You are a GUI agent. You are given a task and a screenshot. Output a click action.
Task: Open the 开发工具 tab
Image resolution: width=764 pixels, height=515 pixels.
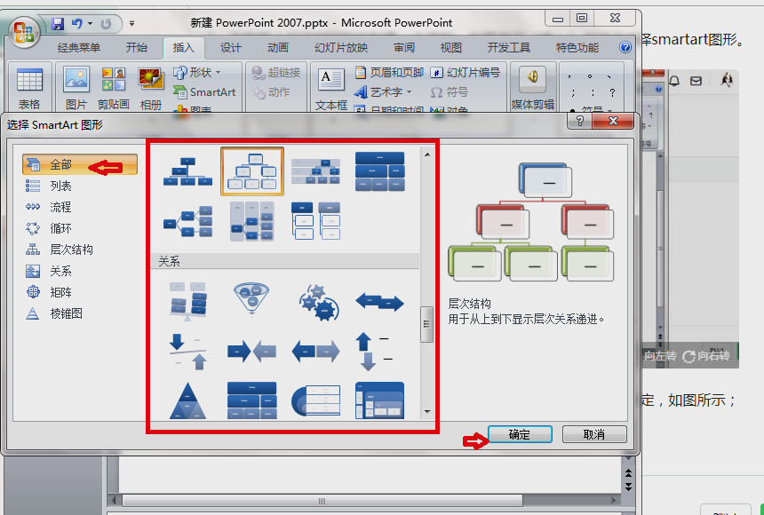(509, 48)
